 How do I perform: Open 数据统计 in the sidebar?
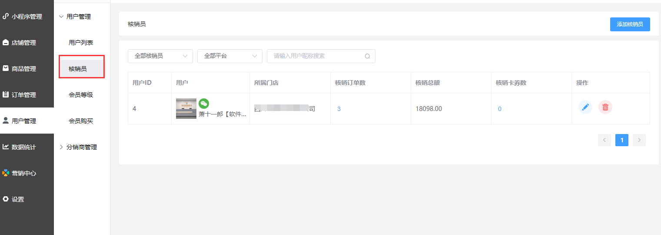tap(23, 147)
